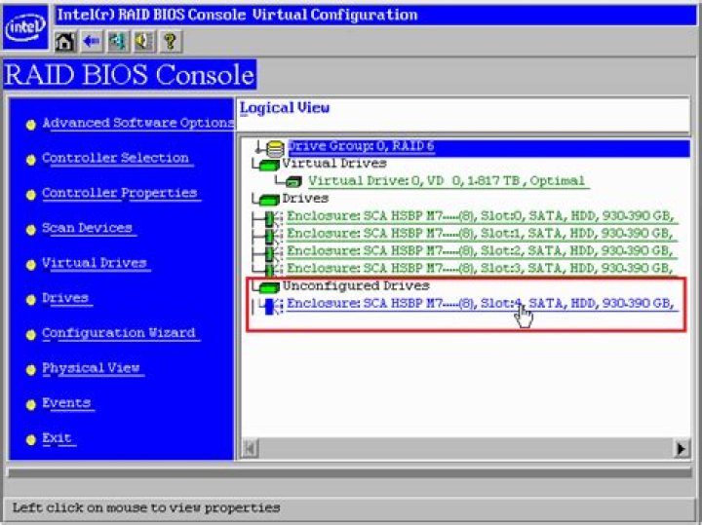Click the Slot:0 drive icon
Screen dimensions: 702x525
click(x=271, y=218)
